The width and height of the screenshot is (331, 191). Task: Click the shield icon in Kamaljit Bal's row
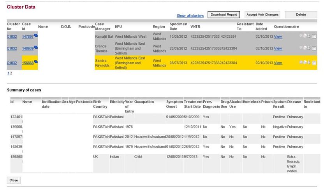[301, 36]
